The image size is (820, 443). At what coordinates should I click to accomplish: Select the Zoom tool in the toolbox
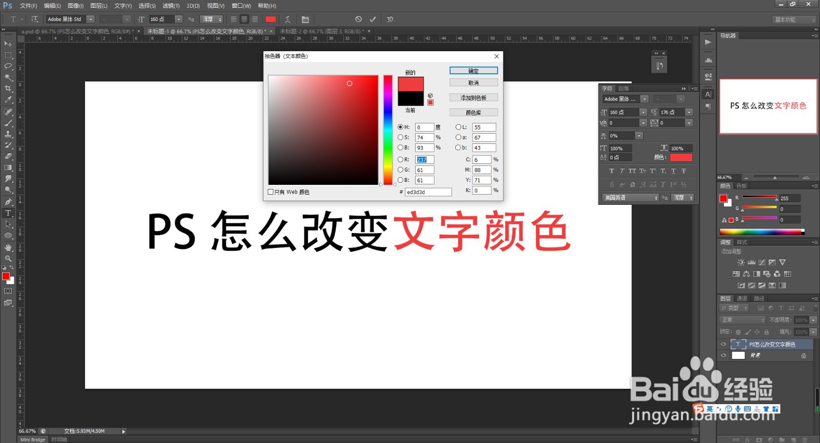coord(8,259)
